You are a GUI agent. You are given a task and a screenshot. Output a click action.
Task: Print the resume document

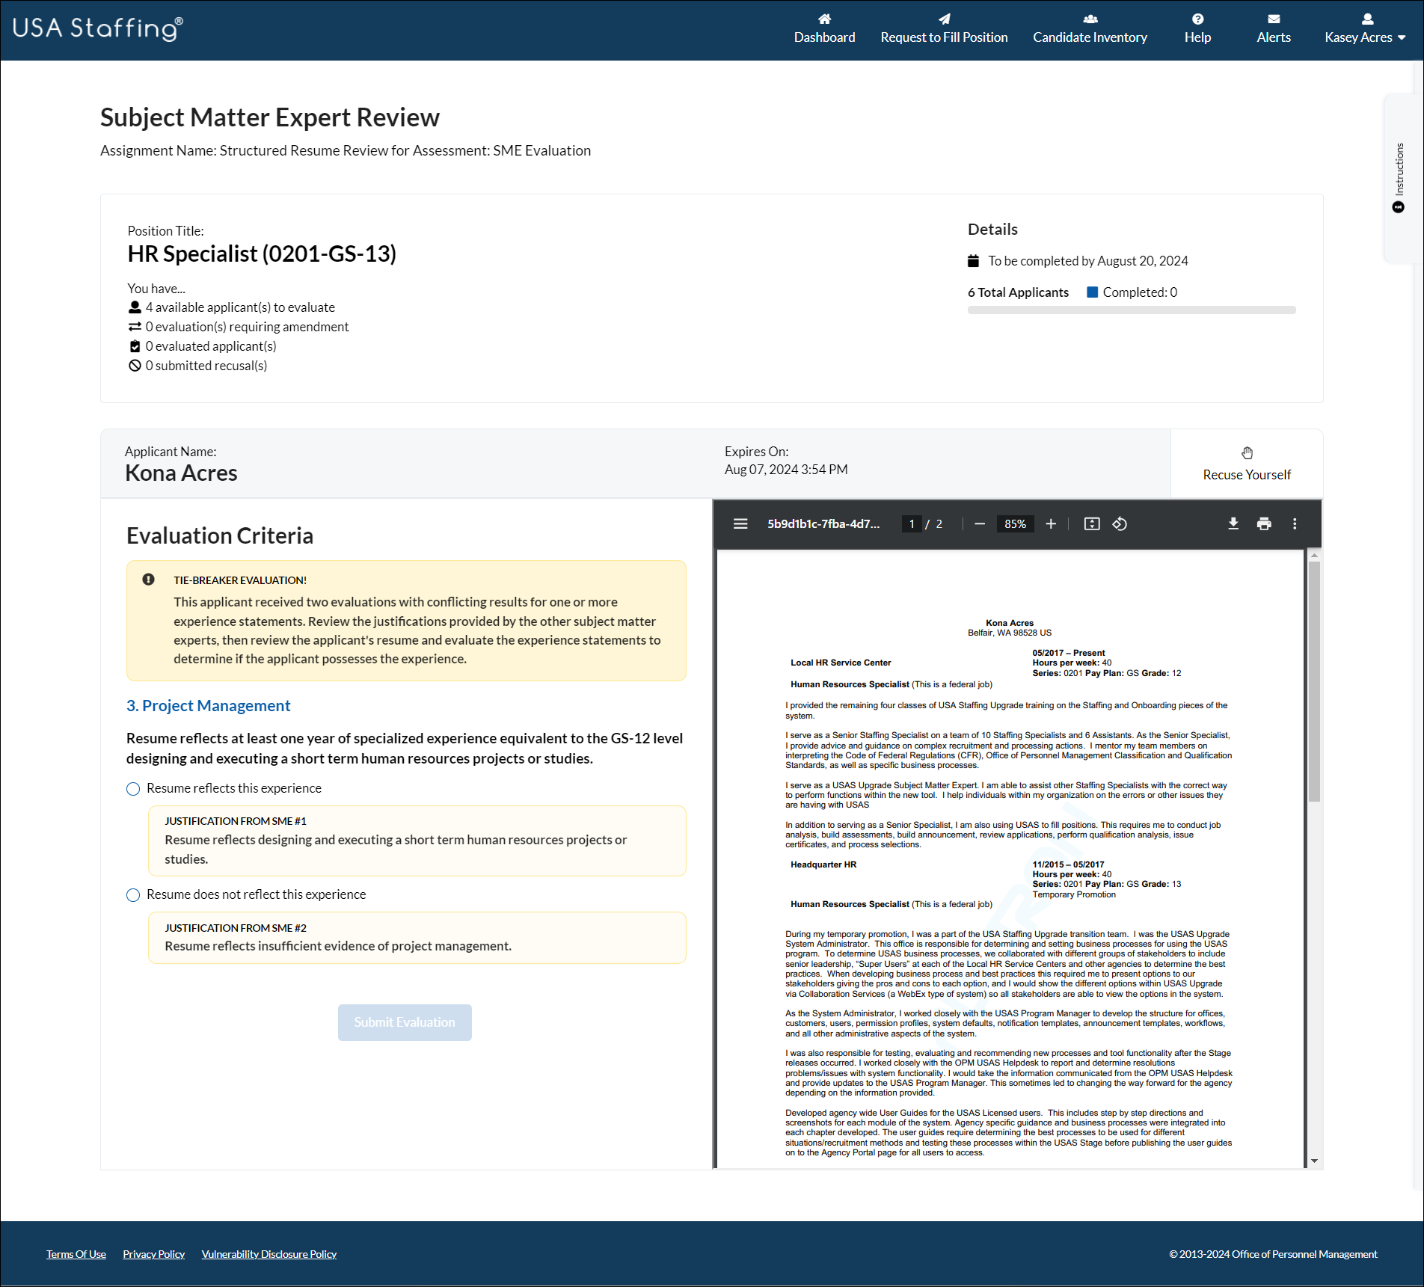click(x=1265, y=523)
